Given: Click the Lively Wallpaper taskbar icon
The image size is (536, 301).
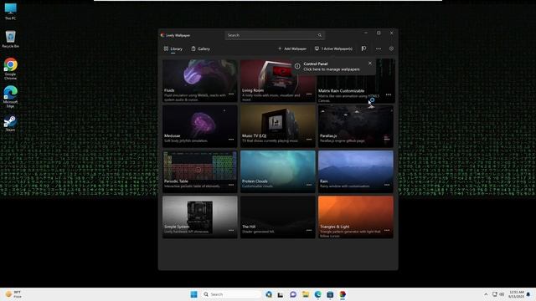Looking at the screenshot, I should click(x=343, y=294).
